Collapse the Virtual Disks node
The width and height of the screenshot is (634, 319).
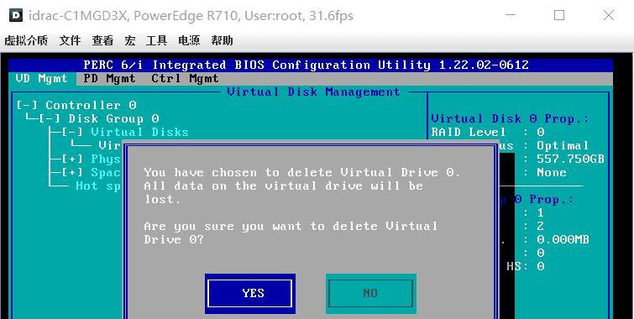[x=72, y=132]
